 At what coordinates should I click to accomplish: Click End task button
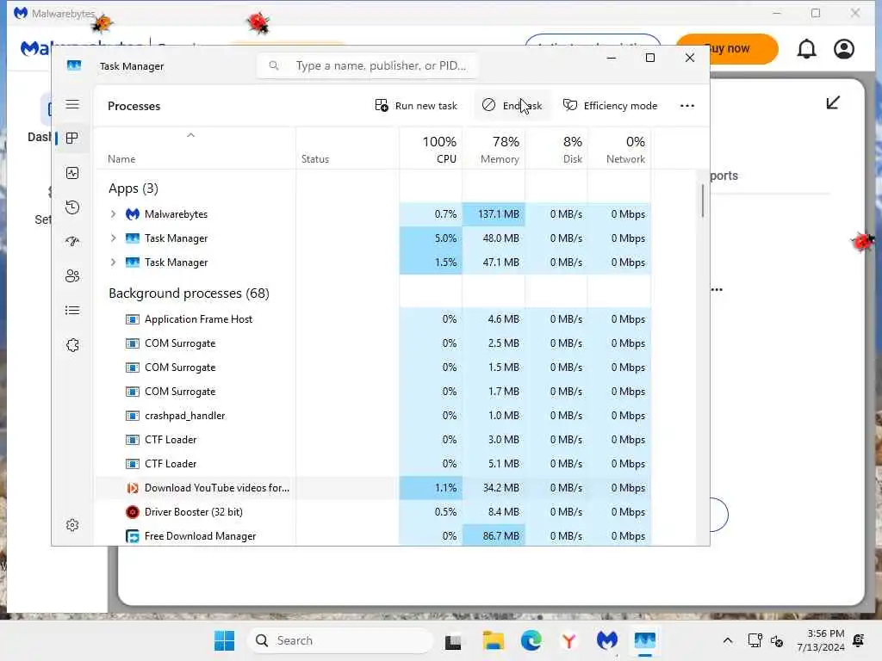click(512, 106)
